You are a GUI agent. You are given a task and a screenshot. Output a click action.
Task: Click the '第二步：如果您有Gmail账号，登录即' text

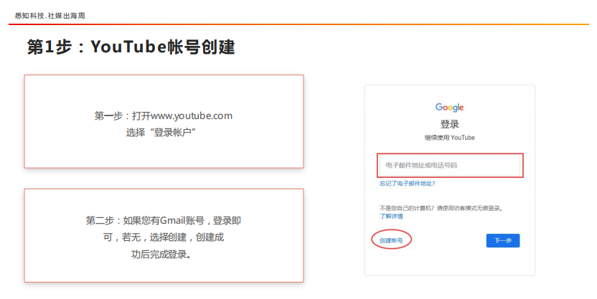(164, 221)
